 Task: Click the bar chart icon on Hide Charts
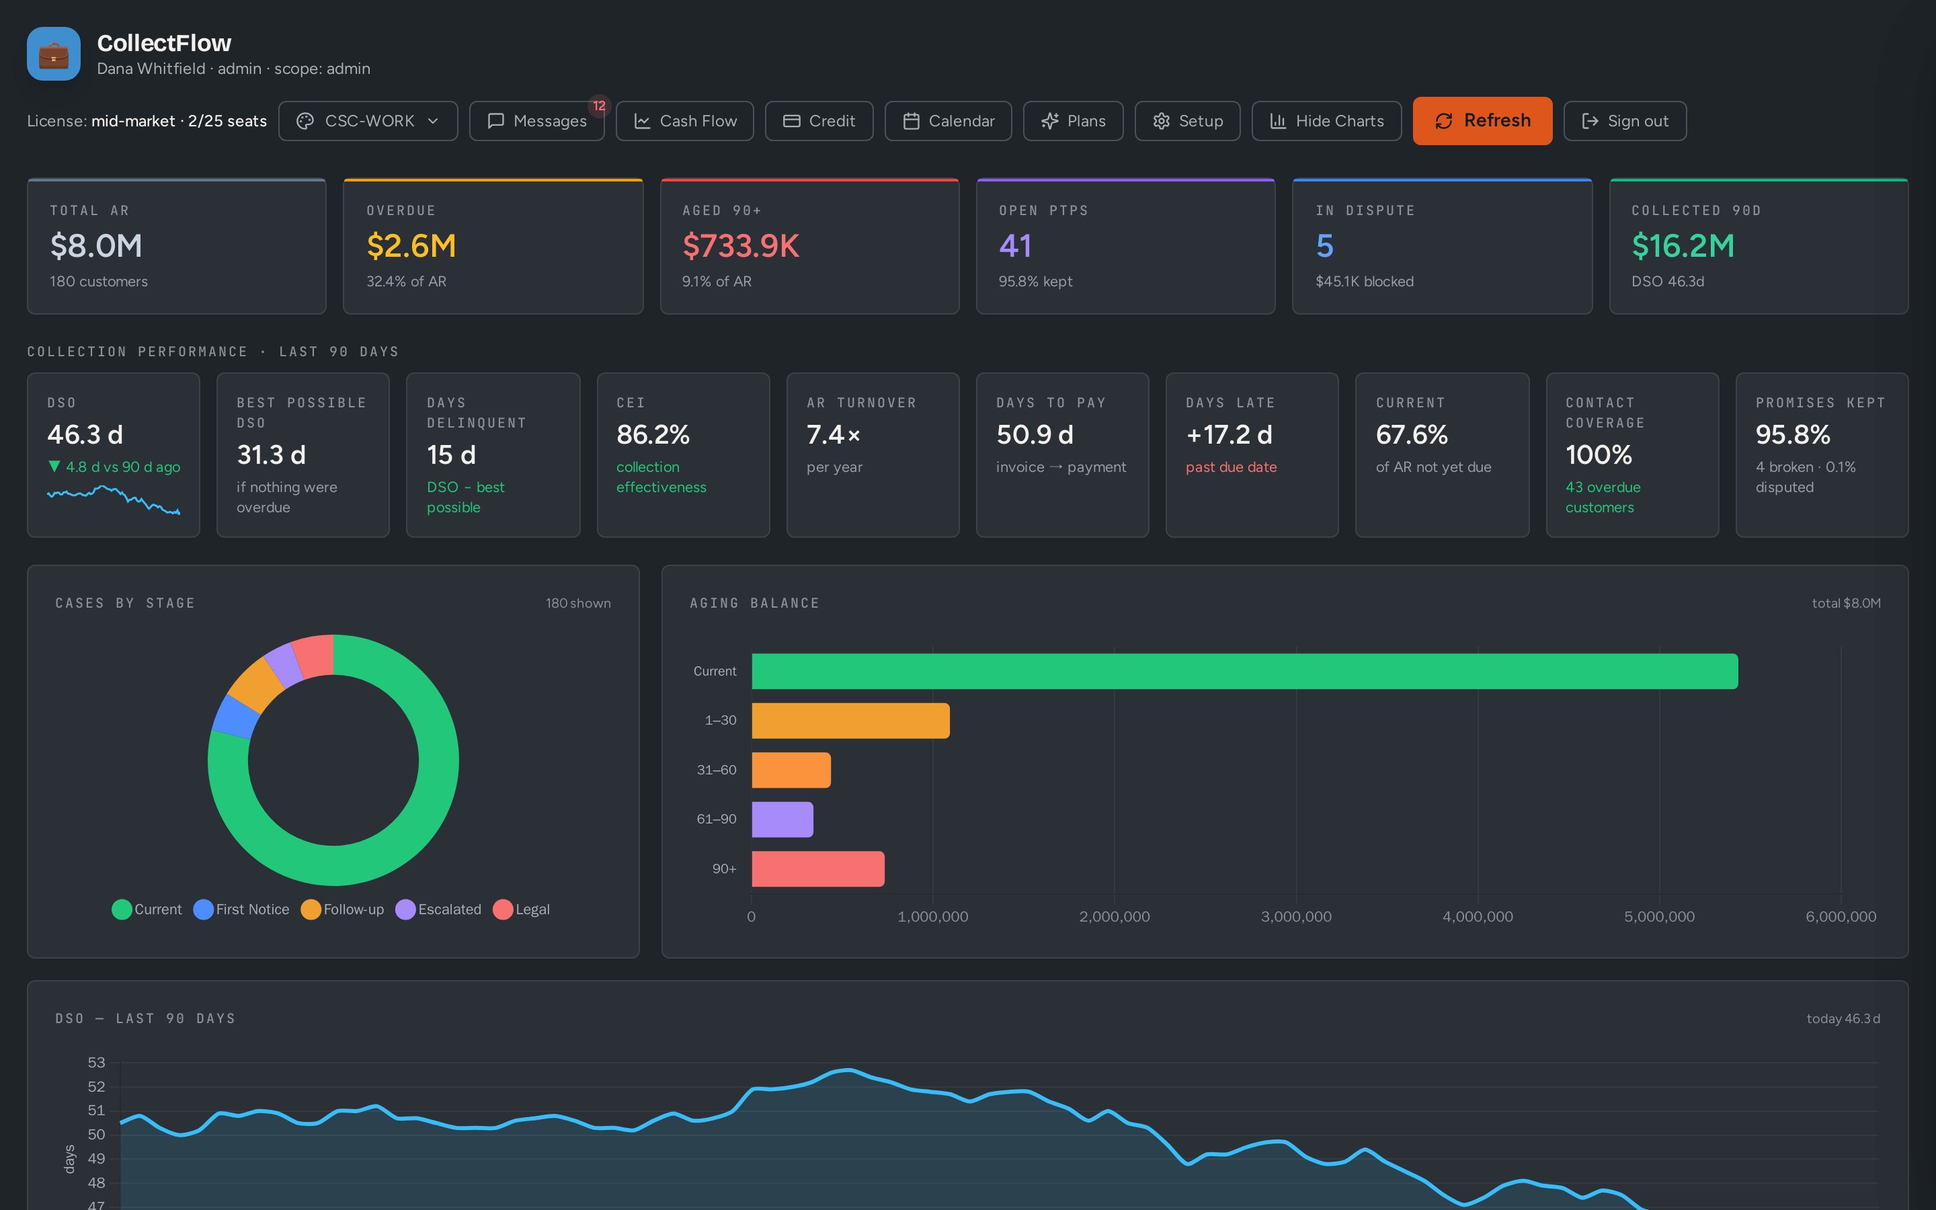(1279, 121)
